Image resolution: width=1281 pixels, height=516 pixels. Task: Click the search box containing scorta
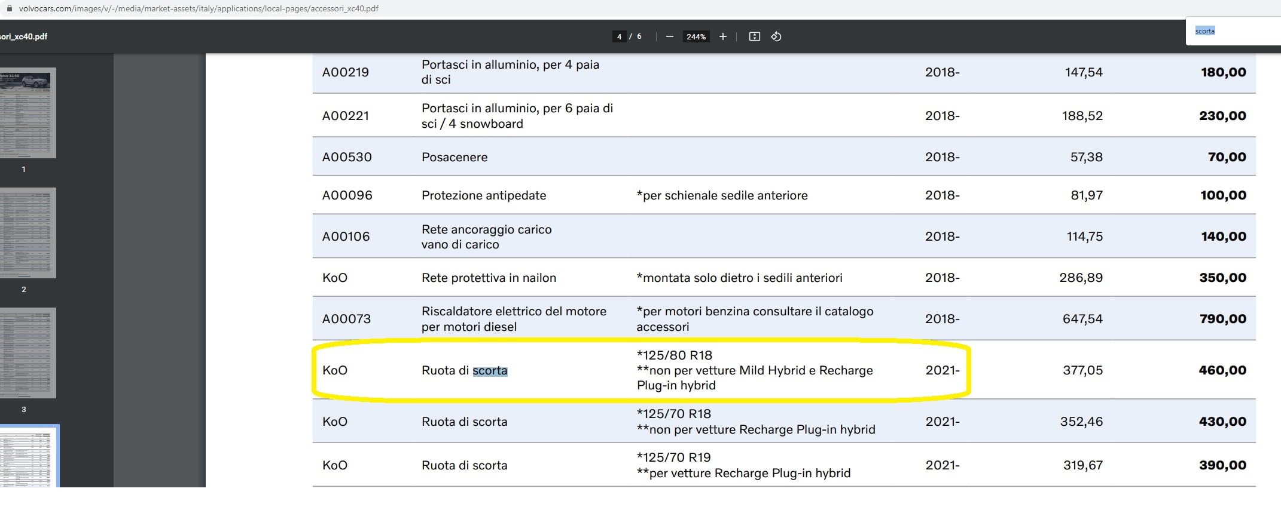tap(1233, 31)
